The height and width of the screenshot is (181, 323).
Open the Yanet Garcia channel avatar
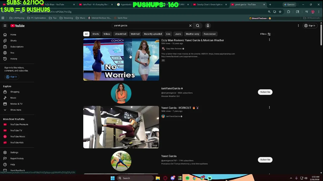tap(121, 161)
